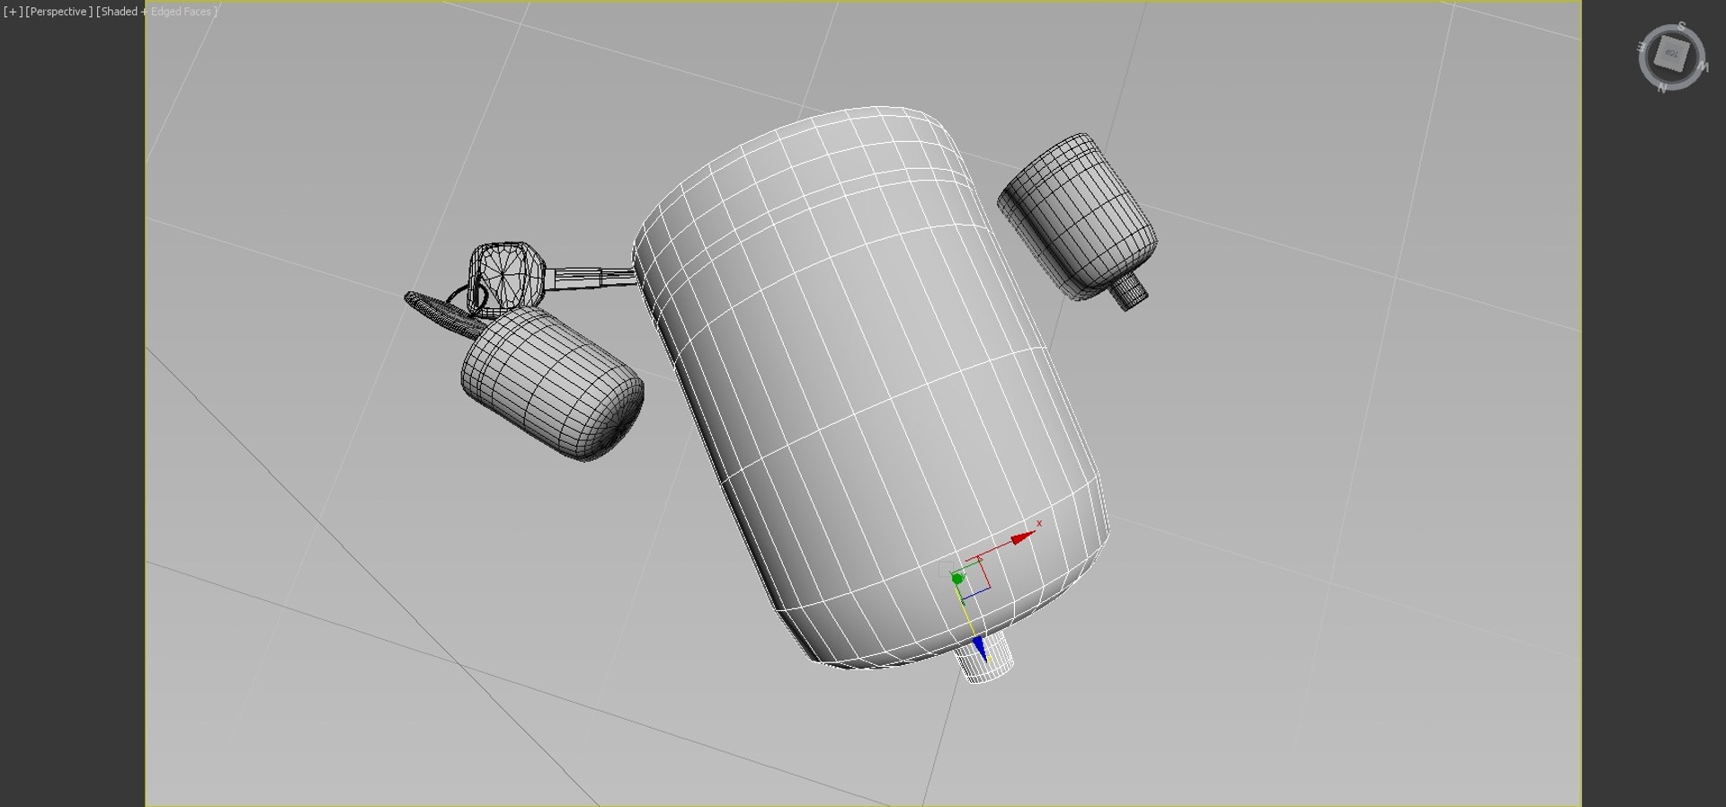Screen dimensions: 1726x807
Task: Click the ViewCube's labeled cube face
Action: click(x=1672, y=54)
